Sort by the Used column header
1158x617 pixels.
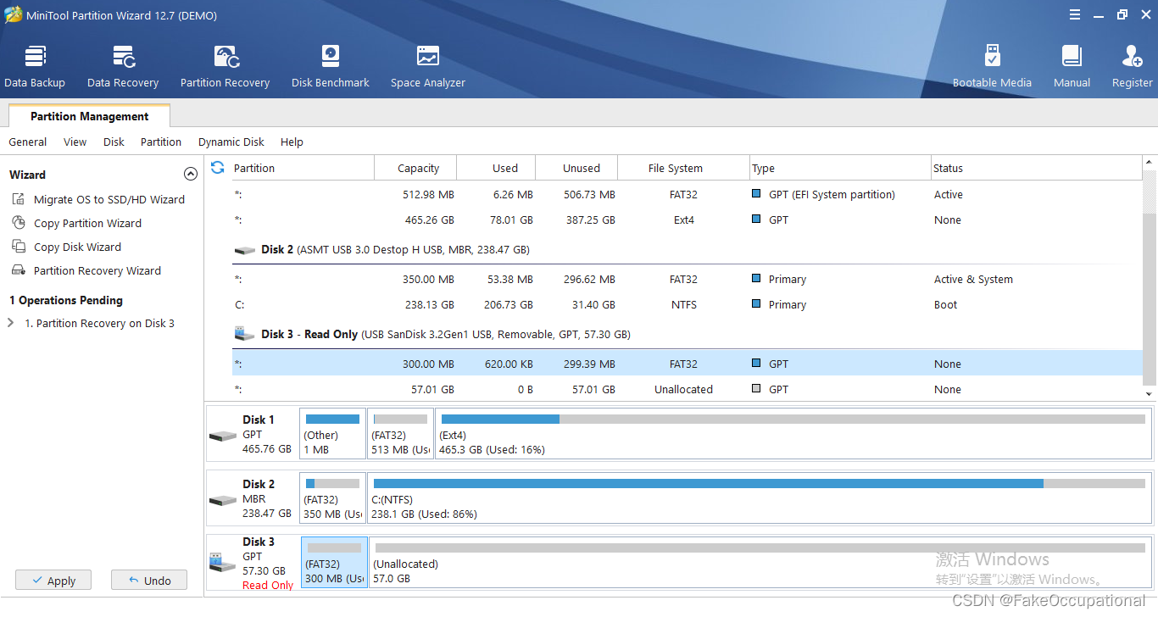[496, 168]
